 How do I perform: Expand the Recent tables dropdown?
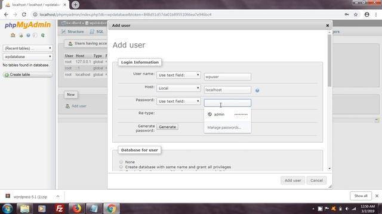tap(27, 48)
